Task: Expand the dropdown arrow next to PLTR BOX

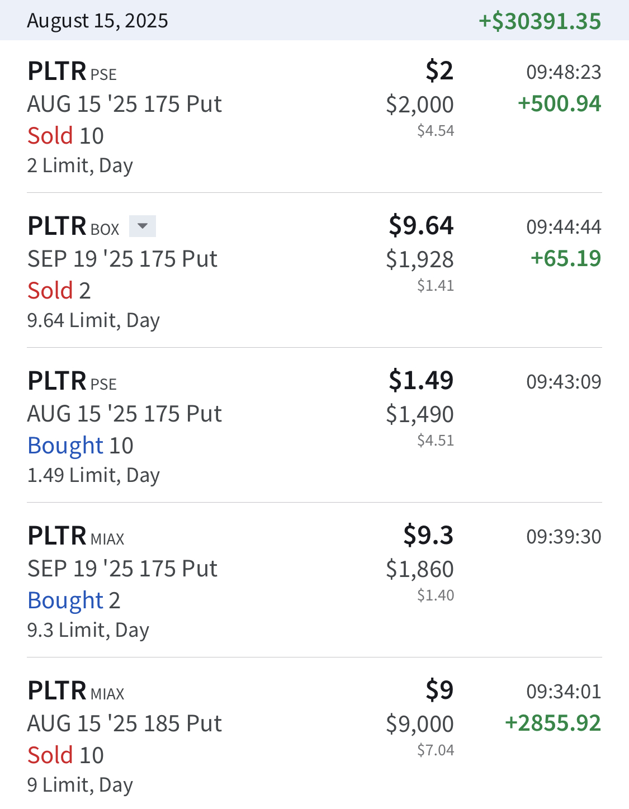Action: (x=143, y=226)
